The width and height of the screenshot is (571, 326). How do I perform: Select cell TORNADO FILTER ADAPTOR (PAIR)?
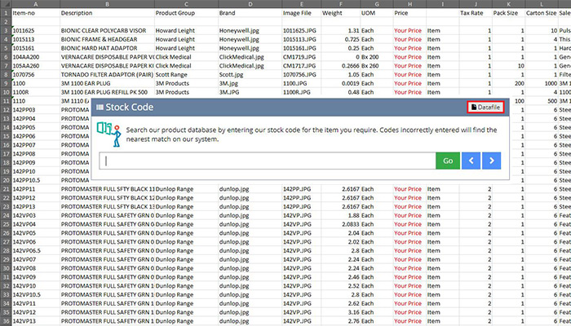click(107, 75)
